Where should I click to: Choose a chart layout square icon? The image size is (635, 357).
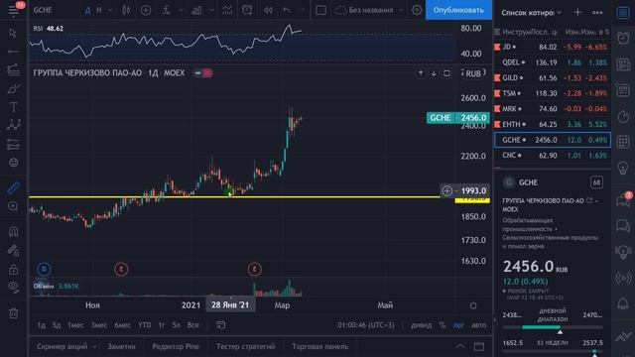(x=320, y=10)
